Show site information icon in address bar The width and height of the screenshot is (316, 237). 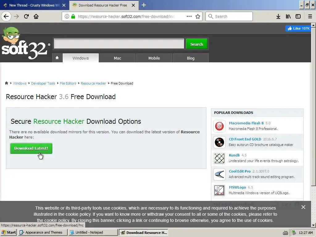[67, 16]
